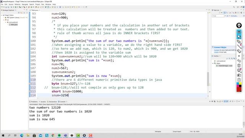
Task: Open the Source menu
Action: point(11,4)
